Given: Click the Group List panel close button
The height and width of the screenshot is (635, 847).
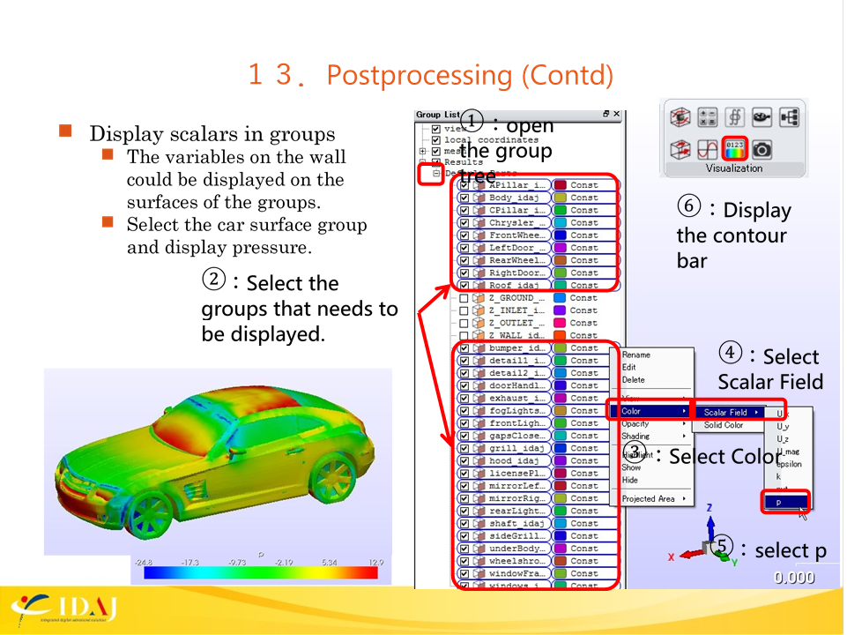Looking at the screenshot, I should pos(617,115).
